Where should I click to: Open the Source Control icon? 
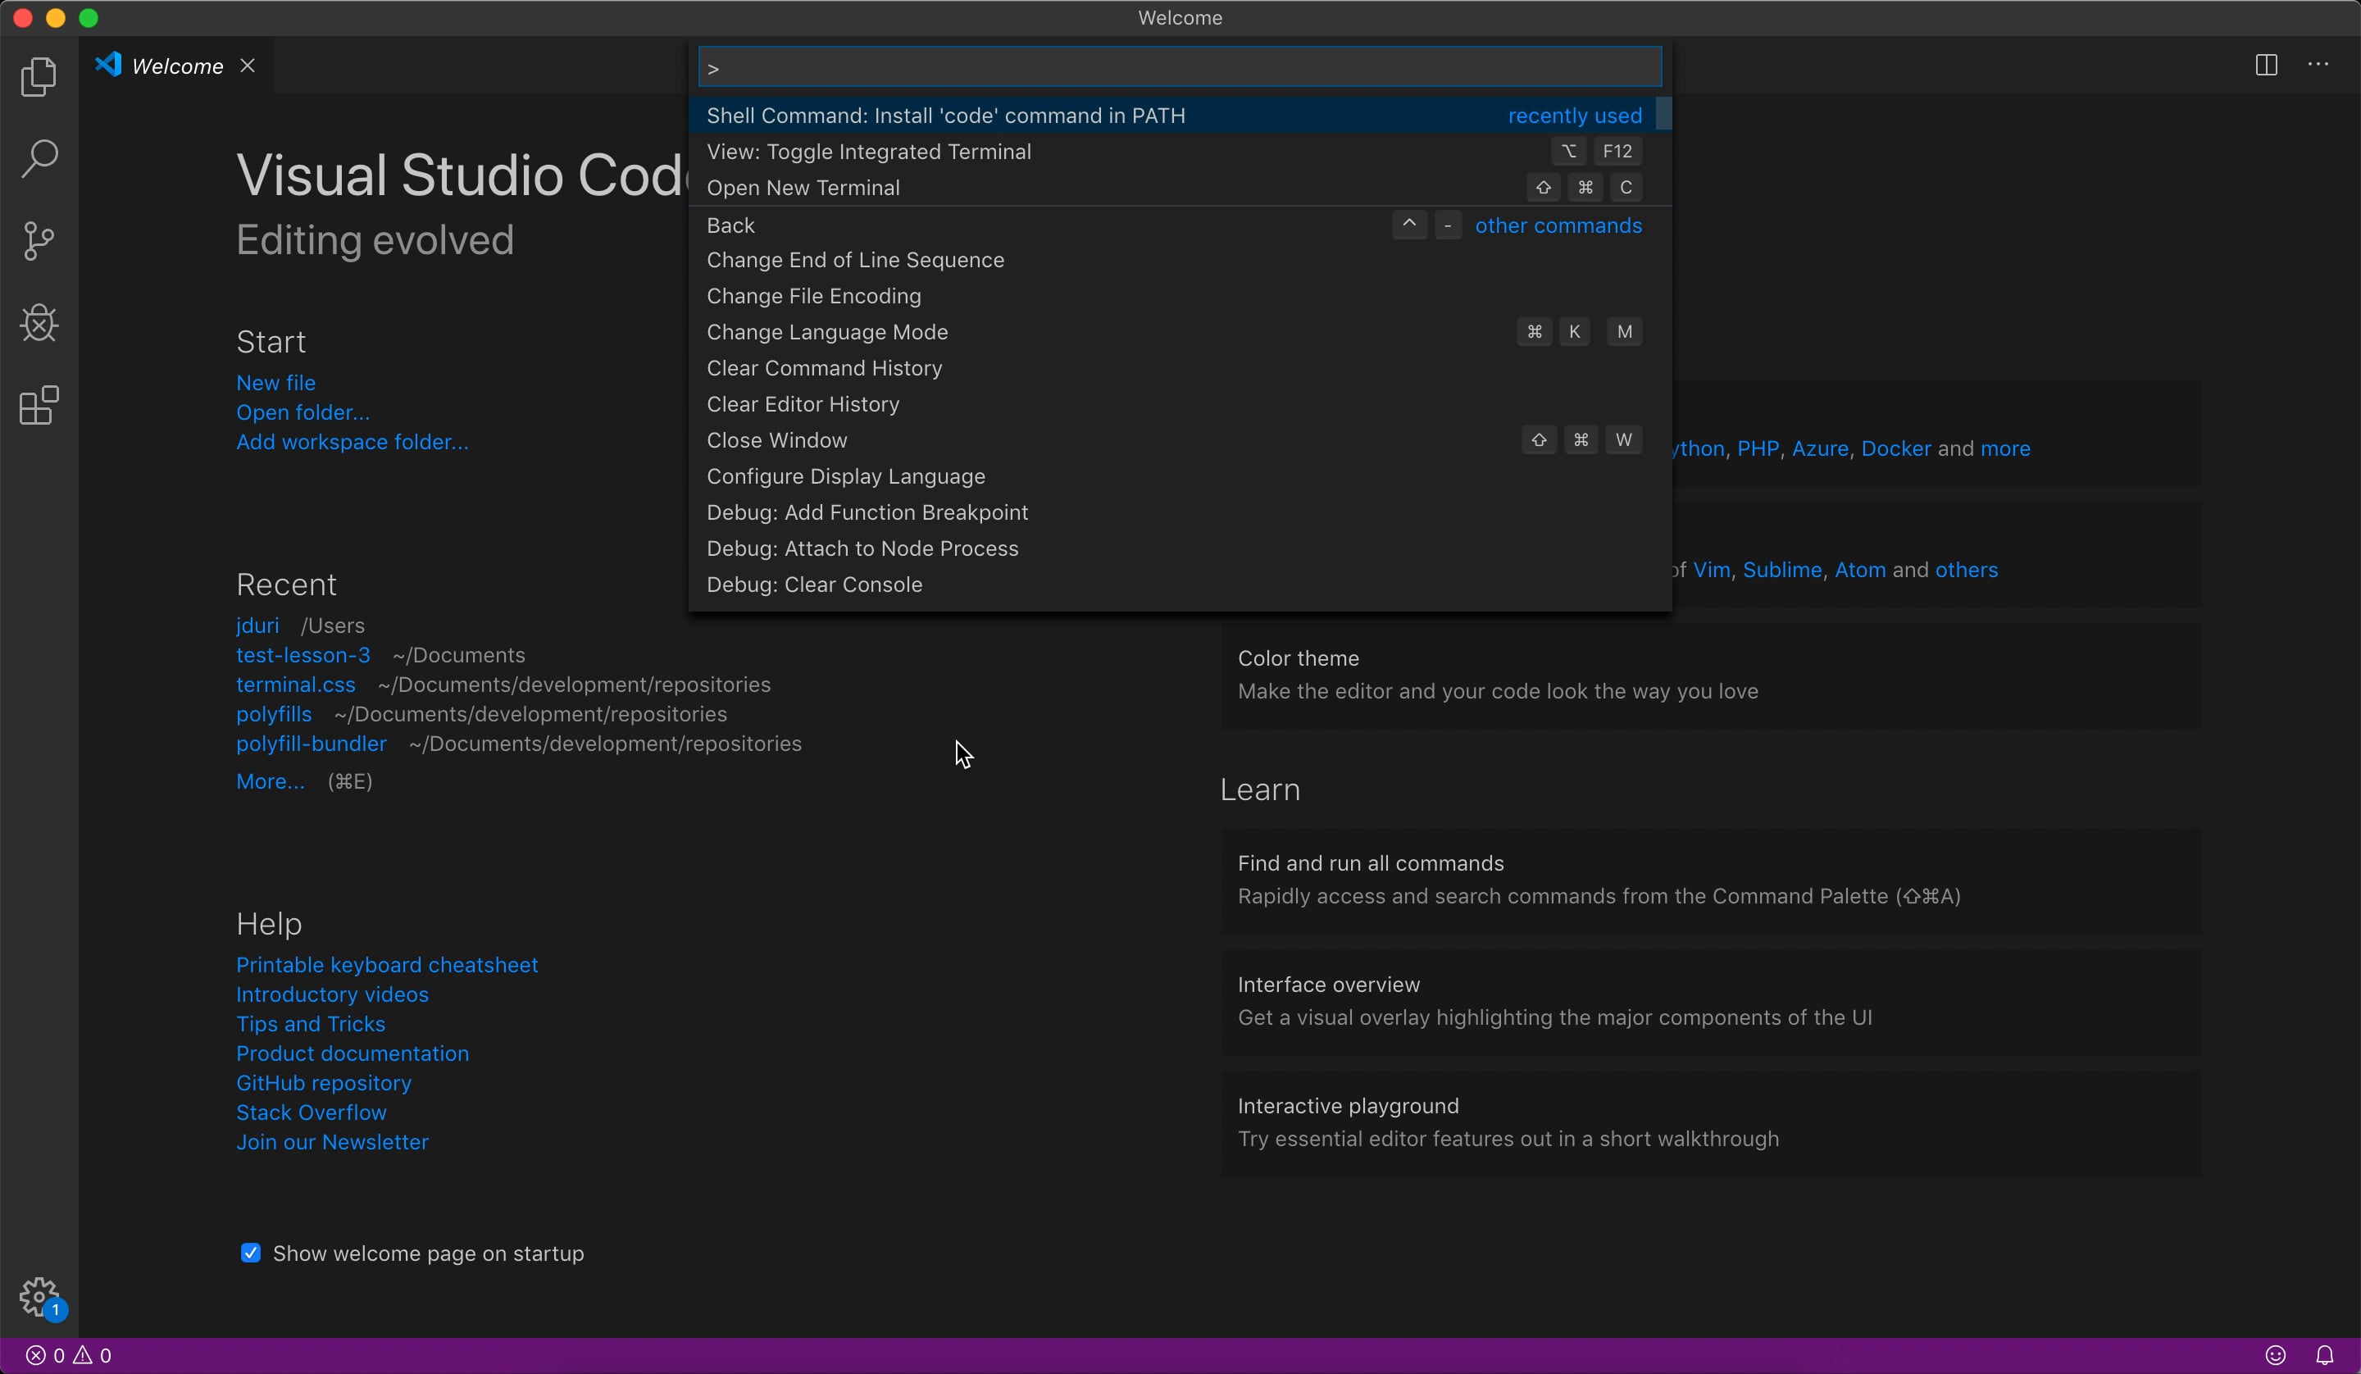pos(39,240)
